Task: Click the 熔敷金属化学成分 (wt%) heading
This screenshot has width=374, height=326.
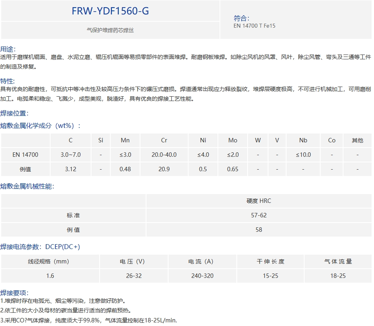Action: (x=40, y=126)
